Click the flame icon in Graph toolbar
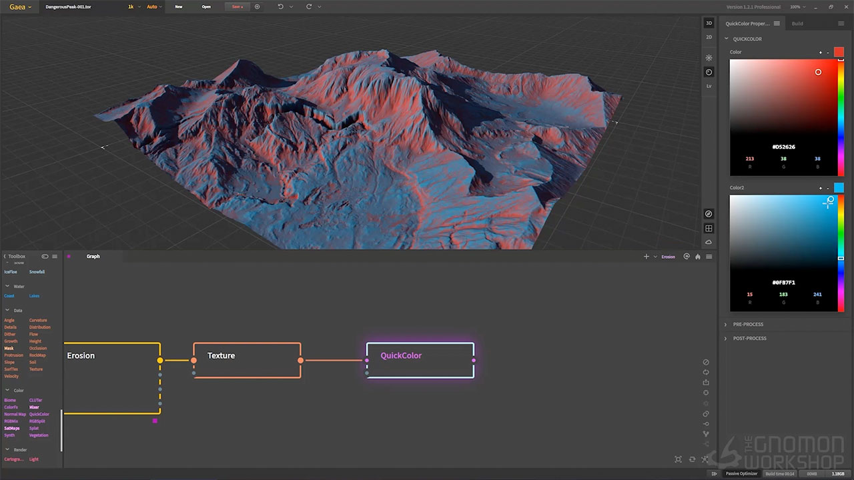The height and width of the screenshot is (480, 854). pyautogui.click(x=698, y=257)
